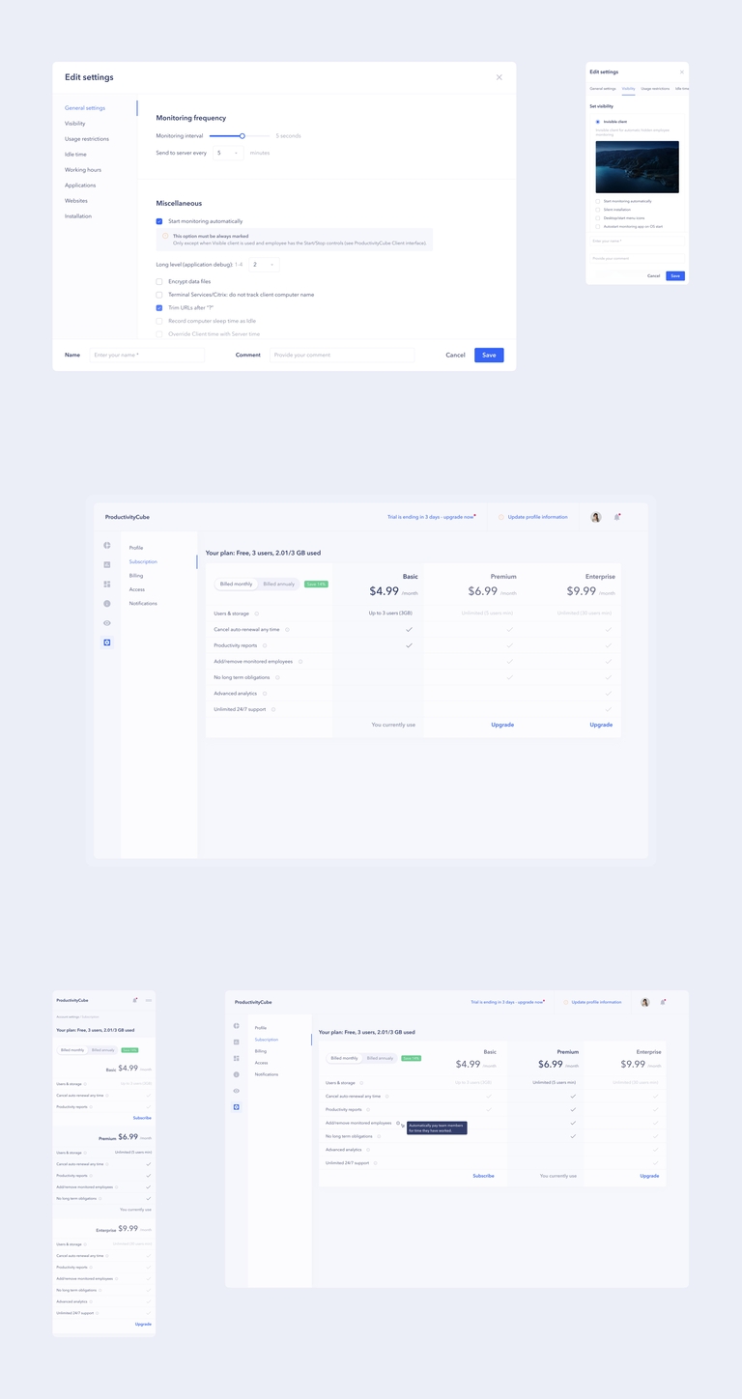Open Billing in middle window account menu
This screenshot has width=742, height=1399.
(136, 576)
